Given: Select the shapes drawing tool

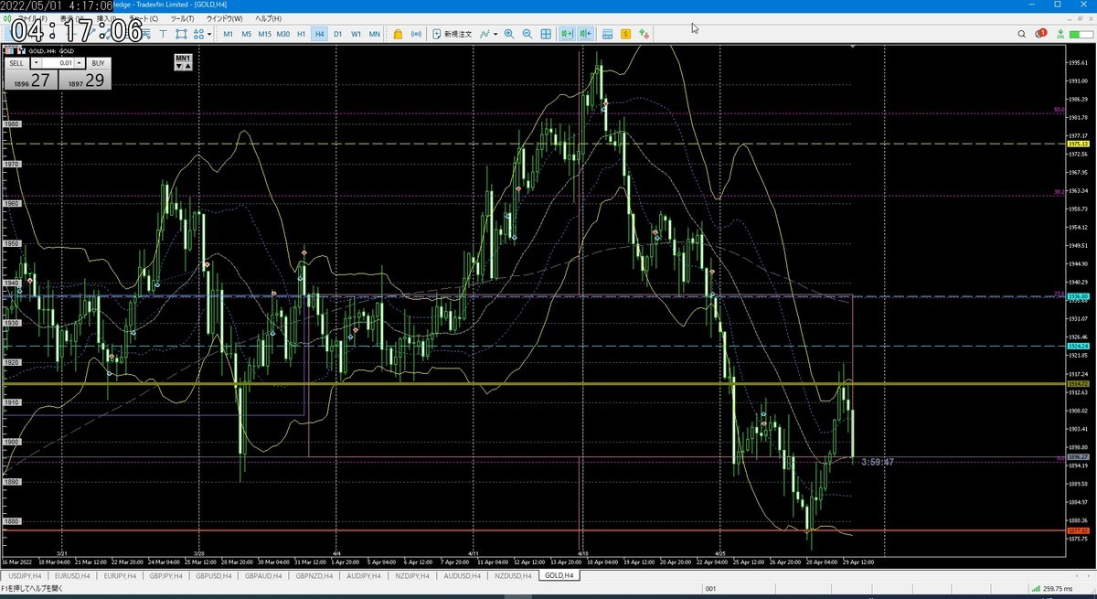Looking at the screenshot, I should coord(181,34).
